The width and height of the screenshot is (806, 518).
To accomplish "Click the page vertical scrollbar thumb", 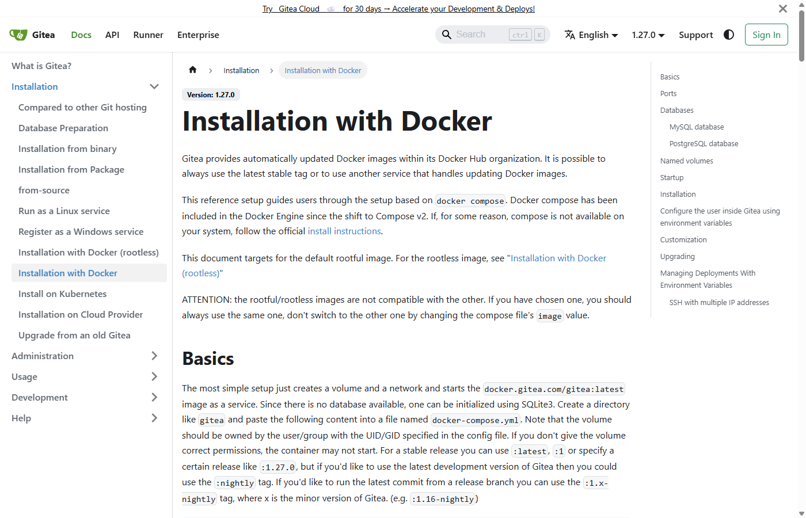I will (802, 36).
